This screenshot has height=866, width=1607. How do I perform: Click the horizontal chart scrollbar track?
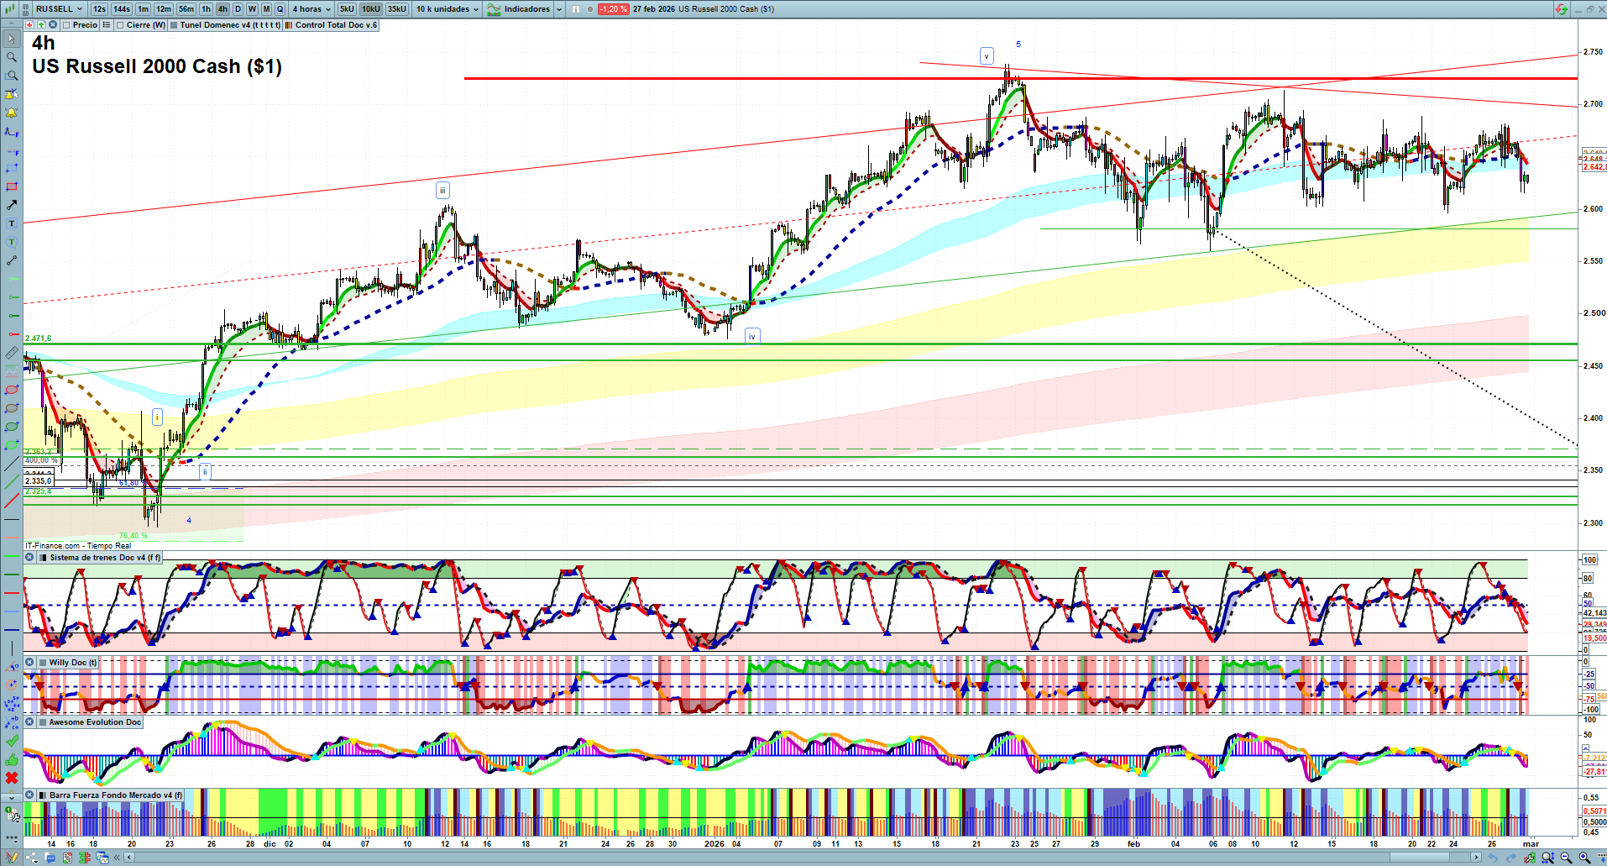point(756,858)
